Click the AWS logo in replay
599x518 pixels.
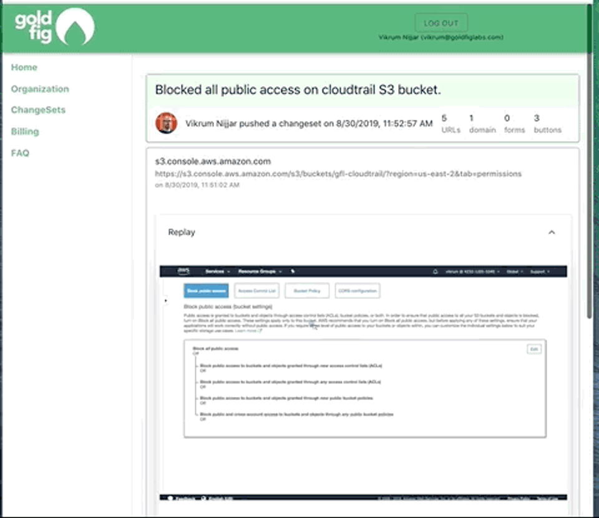click(183, 271)
